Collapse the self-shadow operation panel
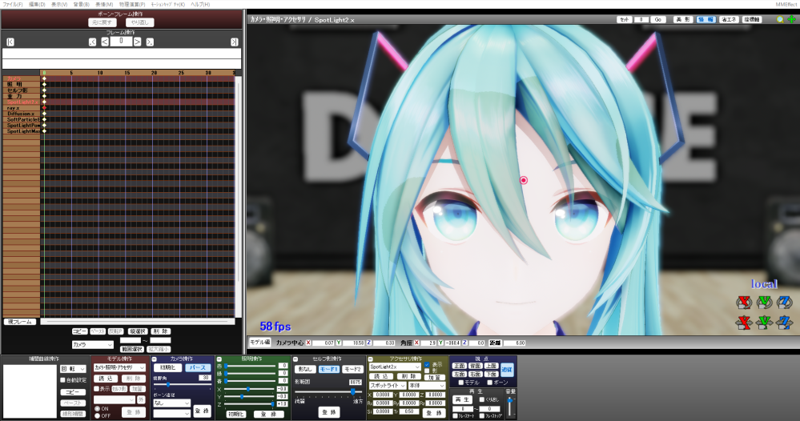The width and height of the screenshot is (800, 421). click(296, 359)
